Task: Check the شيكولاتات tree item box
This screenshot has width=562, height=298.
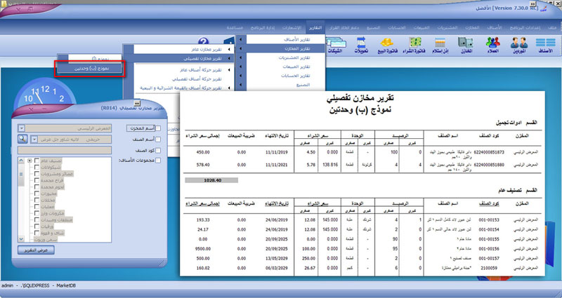Action: pyautogui.click(x=37, y=168)
